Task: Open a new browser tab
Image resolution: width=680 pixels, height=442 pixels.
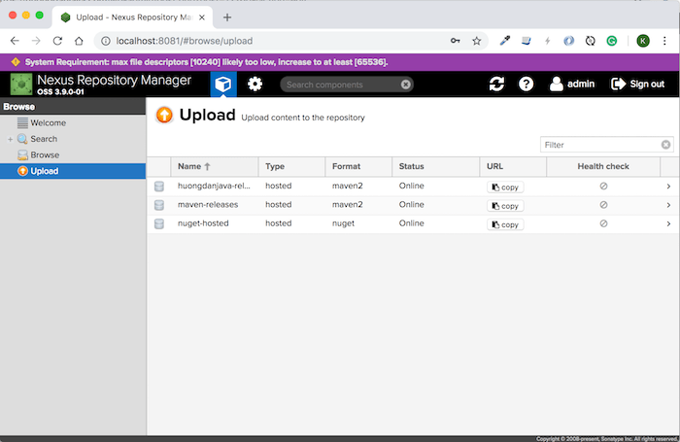Action: pos(227,17)
